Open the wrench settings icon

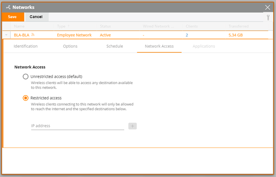pos(268,17)
